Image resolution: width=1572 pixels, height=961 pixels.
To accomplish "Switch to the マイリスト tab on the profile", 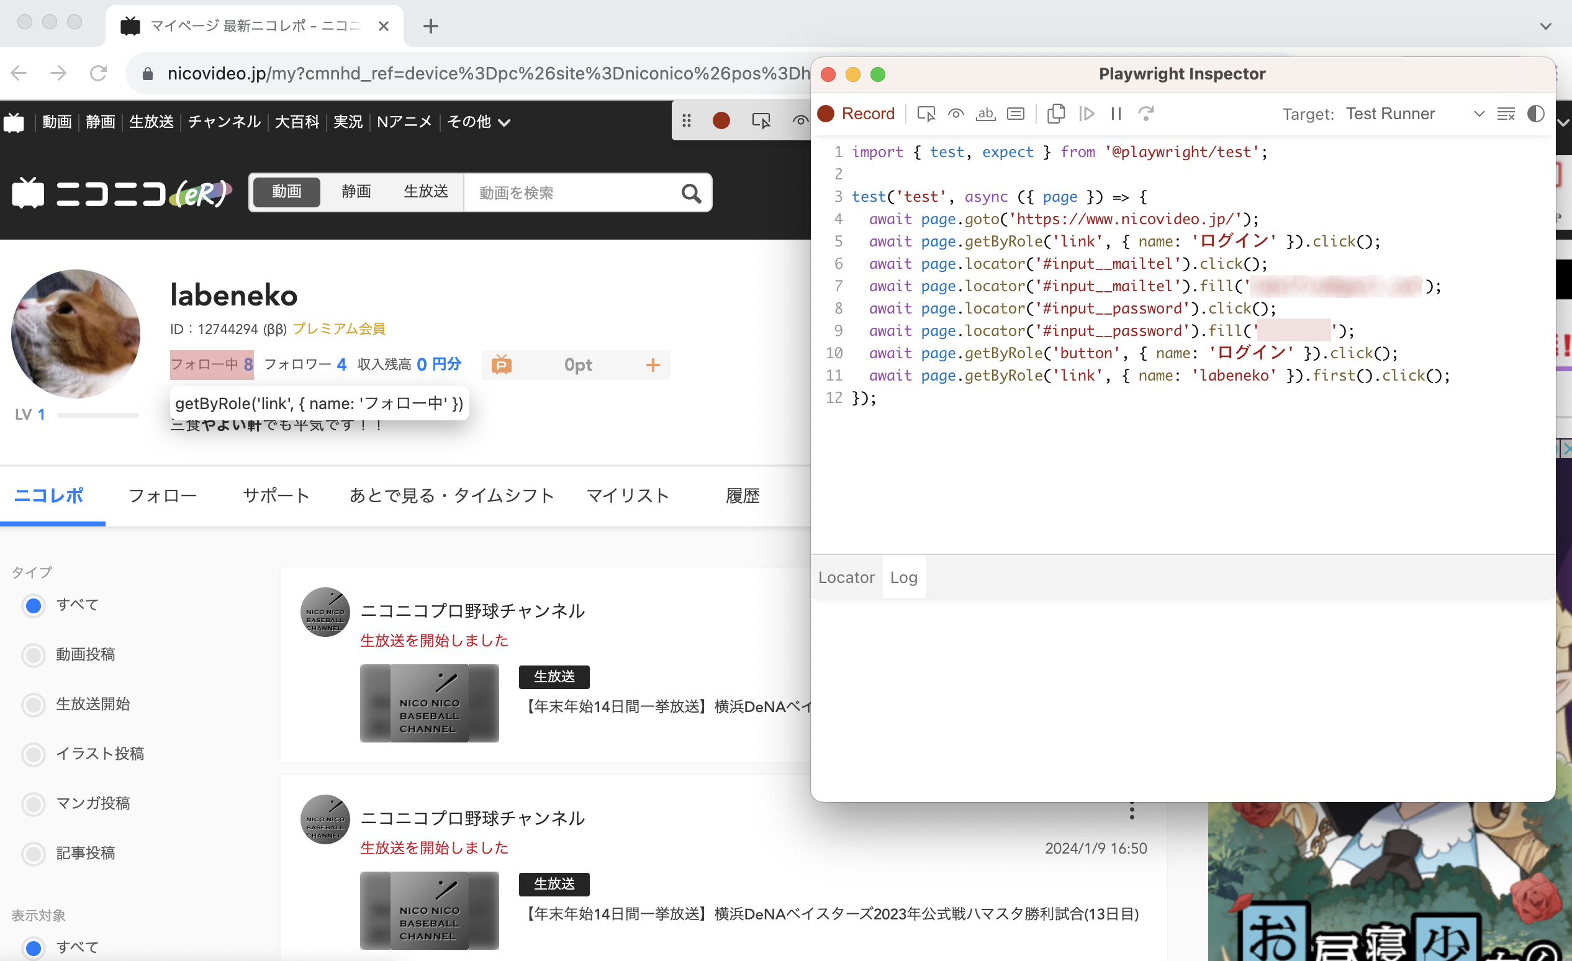I will [628, 495].
